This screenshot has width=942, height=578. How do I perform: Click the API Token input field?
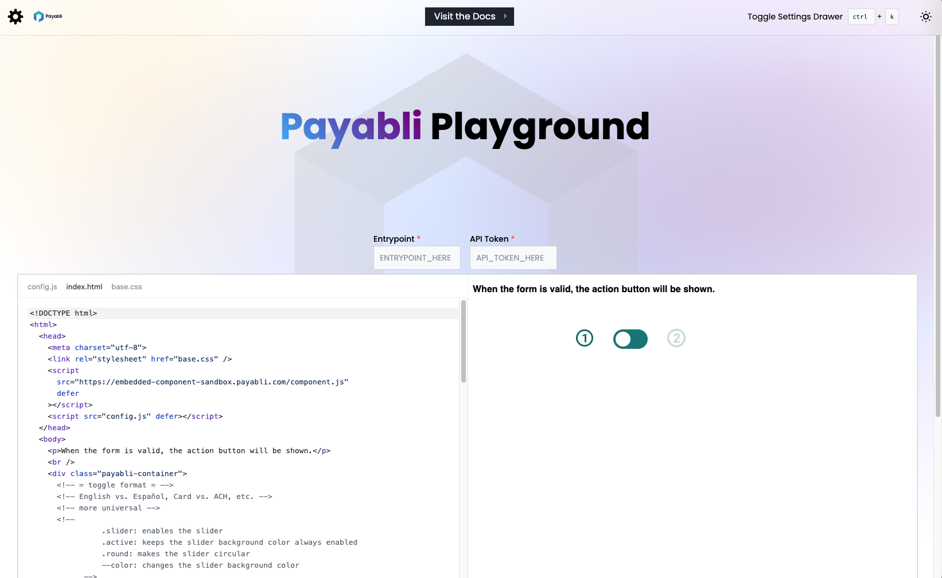512,258
